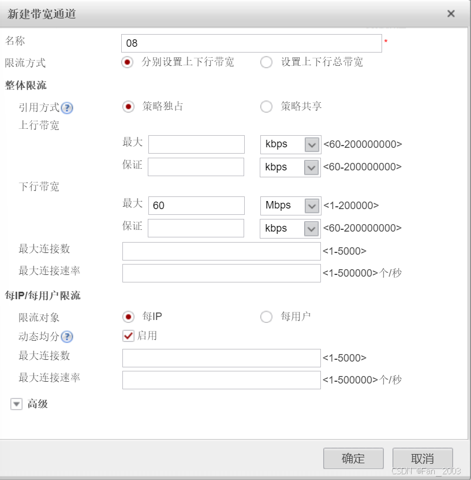Focus overall 最大连接速率 input under 整体限流
471x480 pixels.
222,273
